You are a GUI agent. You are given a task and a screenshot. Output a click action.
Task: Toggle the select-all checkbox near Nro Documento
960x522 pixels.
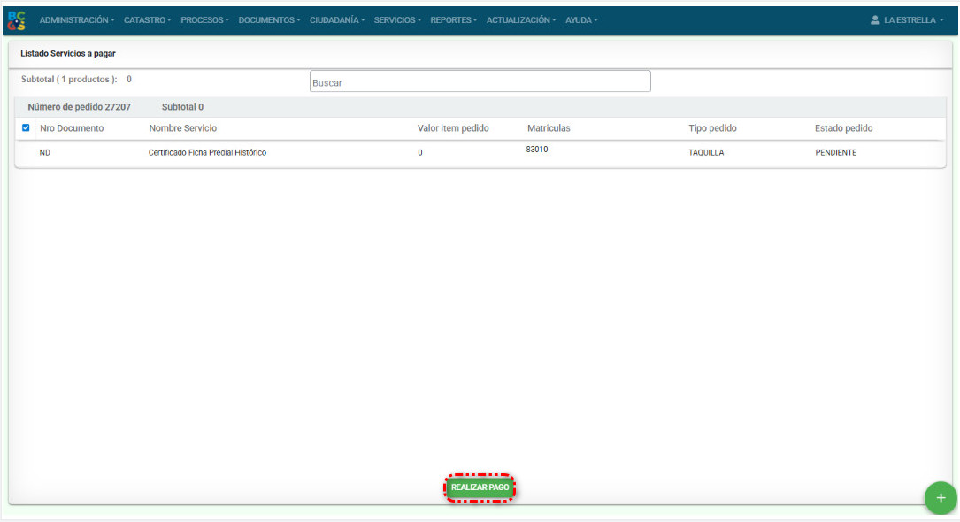26,128
